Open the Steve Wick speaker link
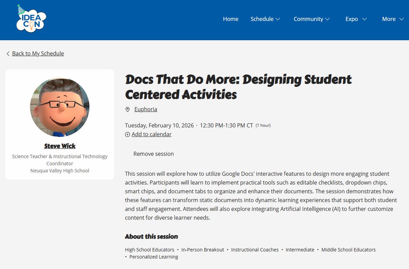The image size is (409, 269). (x=60, y=146)
